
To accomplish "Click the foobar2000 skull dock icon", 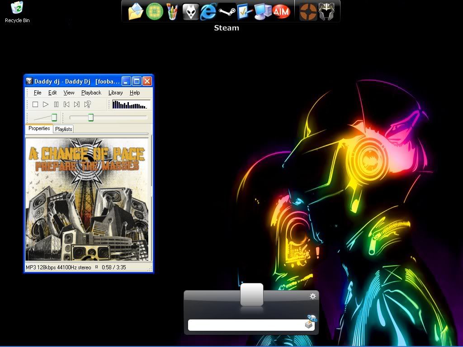I will [x=190, y=11].
